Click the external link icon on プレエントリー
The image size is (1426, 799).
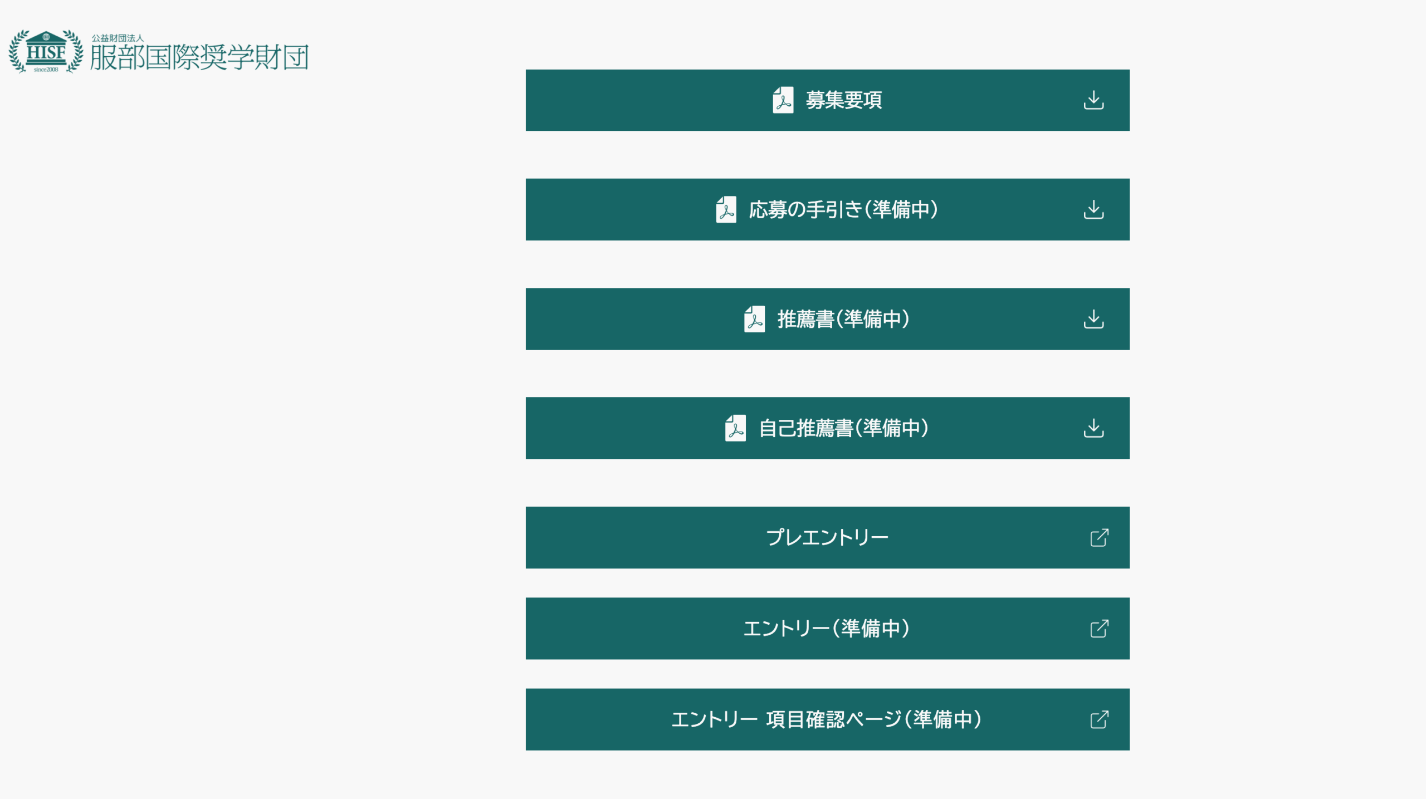pos(1099,538)
